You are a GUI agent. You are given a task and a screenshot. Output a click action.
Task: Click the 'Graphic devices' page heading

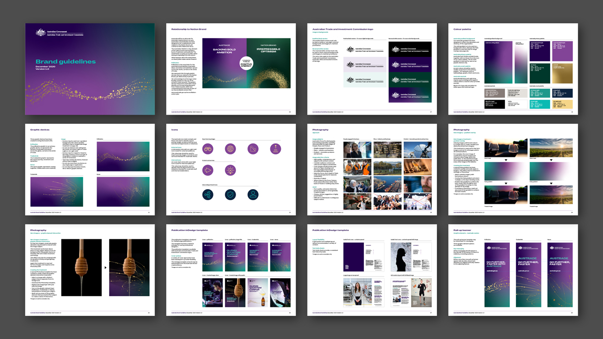pyautogui.click(x=40, y=130)
